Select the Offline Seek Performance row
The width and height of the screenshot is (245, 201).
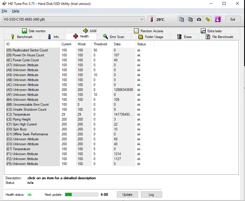pos(79,134)
